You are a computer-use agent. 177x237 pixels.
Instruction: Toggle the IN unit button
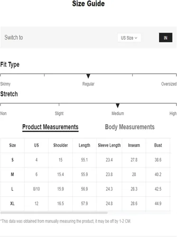(x=166, y=37)
